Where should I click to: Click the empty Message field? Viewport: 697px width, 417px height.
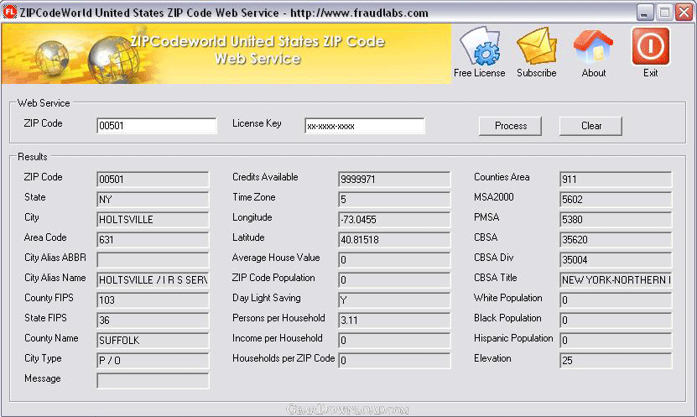pos(153,381)
